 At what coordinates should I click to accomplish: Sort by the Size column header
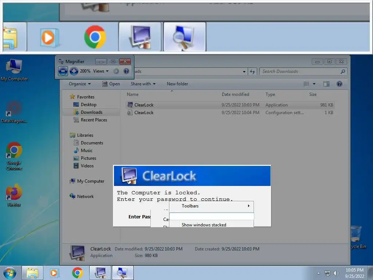pos(313,94)
